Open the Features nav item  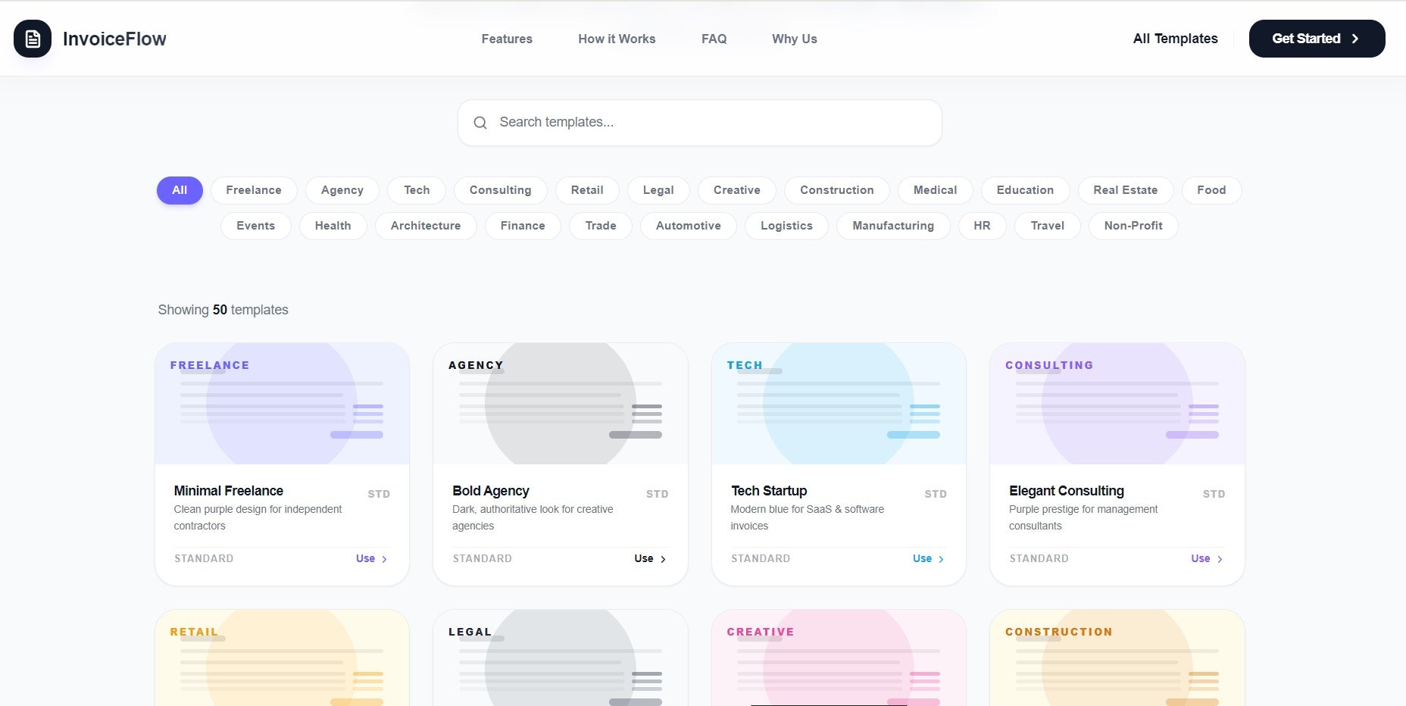506,39
